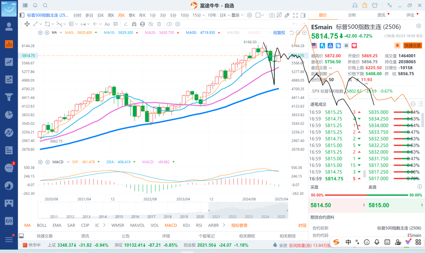Click the 5814.50 bid price
The image size is (425, 253).
[x=321, y=205]
